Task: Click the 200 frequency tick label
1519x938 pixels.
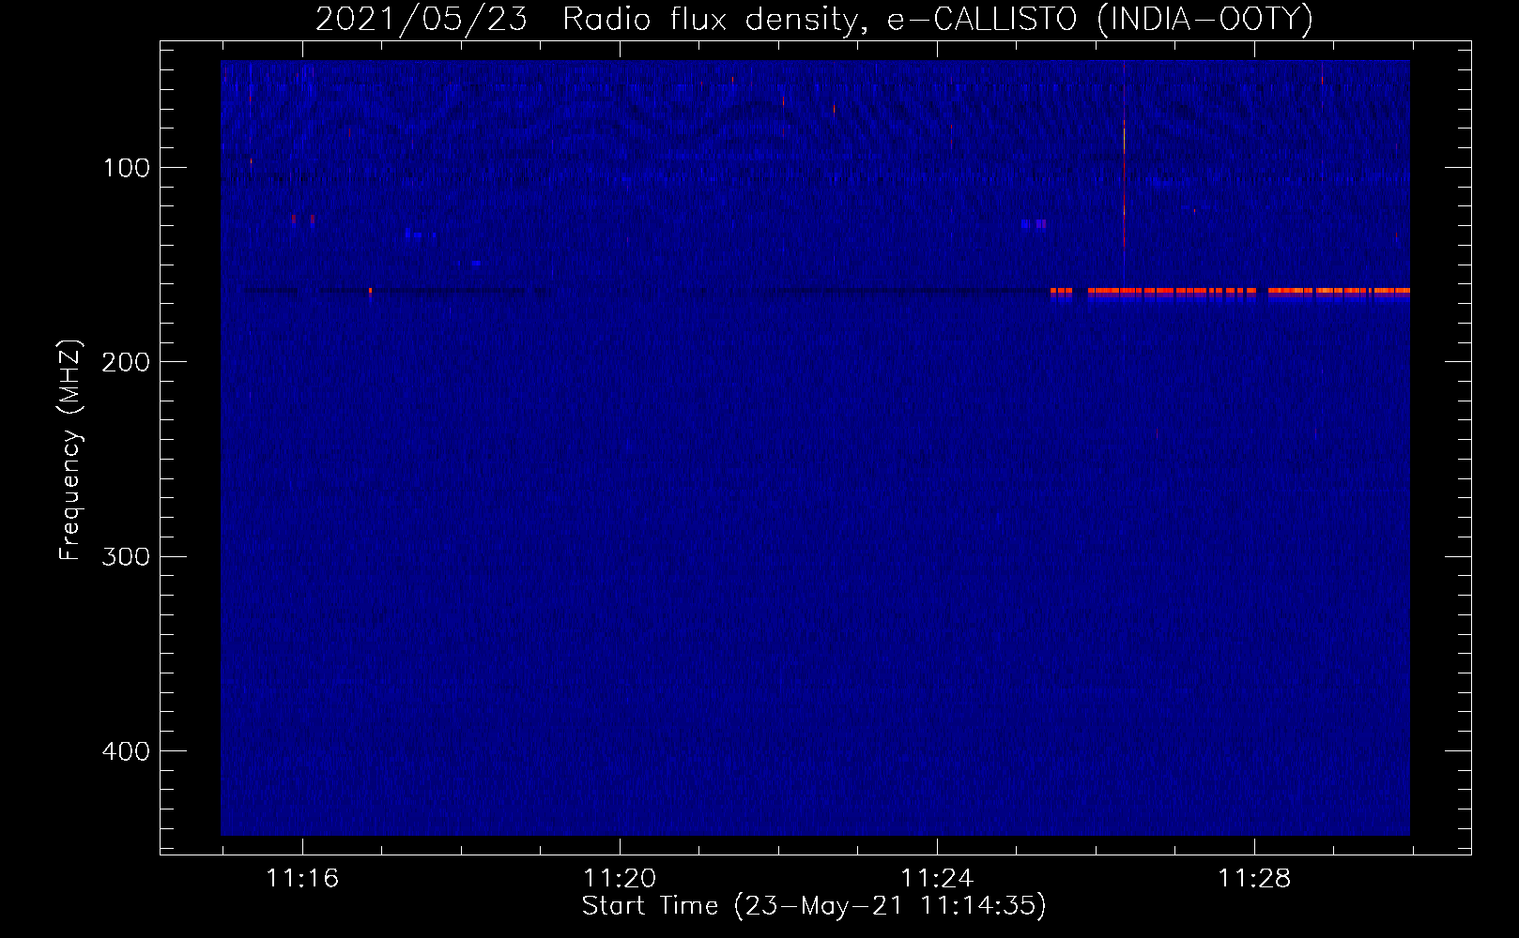Action: pos(127,362)
